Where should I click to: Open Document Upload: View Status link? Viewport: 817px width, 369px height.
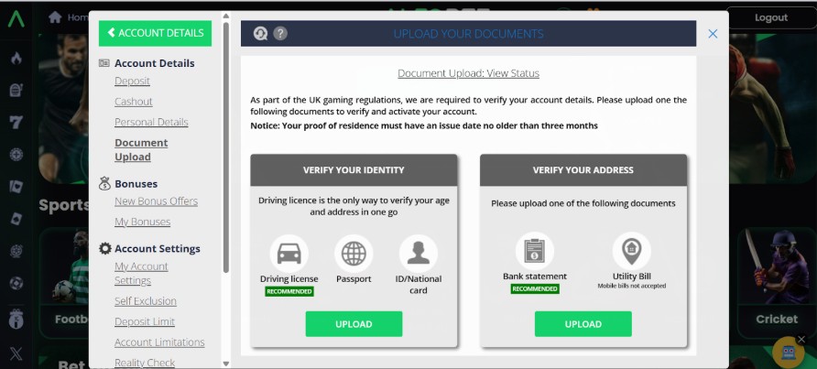coord(468,73)
